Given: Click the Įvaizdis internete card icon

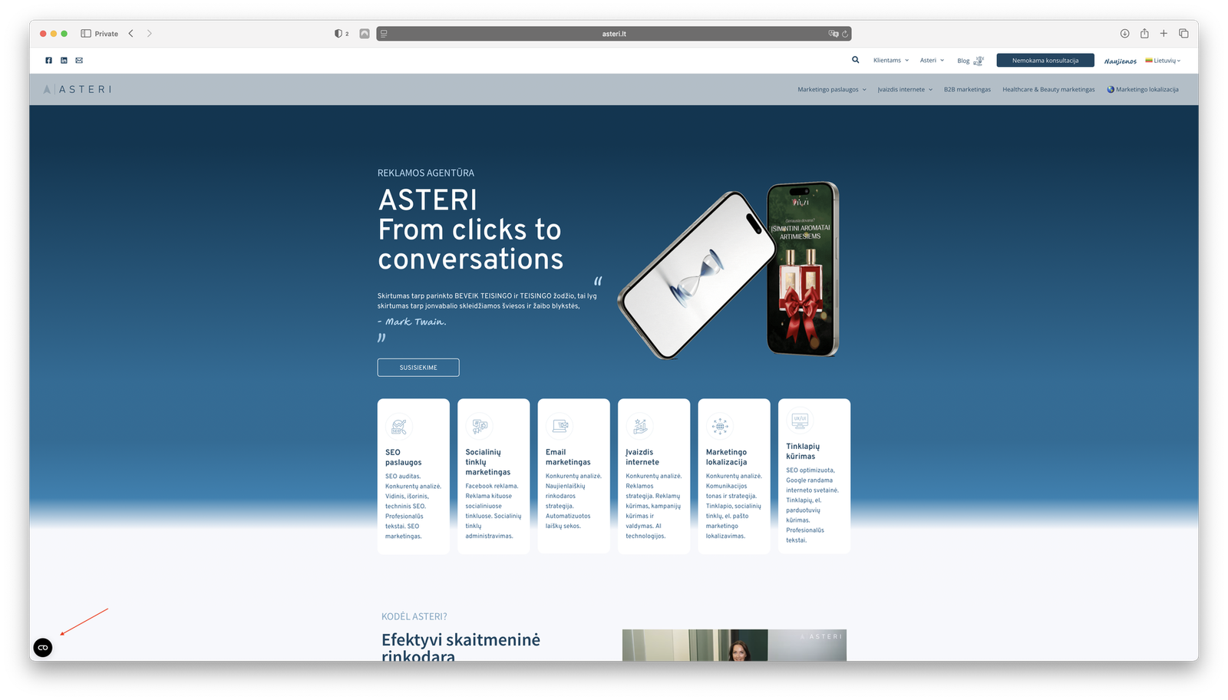Looking at the screenshot, I should point(639,426).
